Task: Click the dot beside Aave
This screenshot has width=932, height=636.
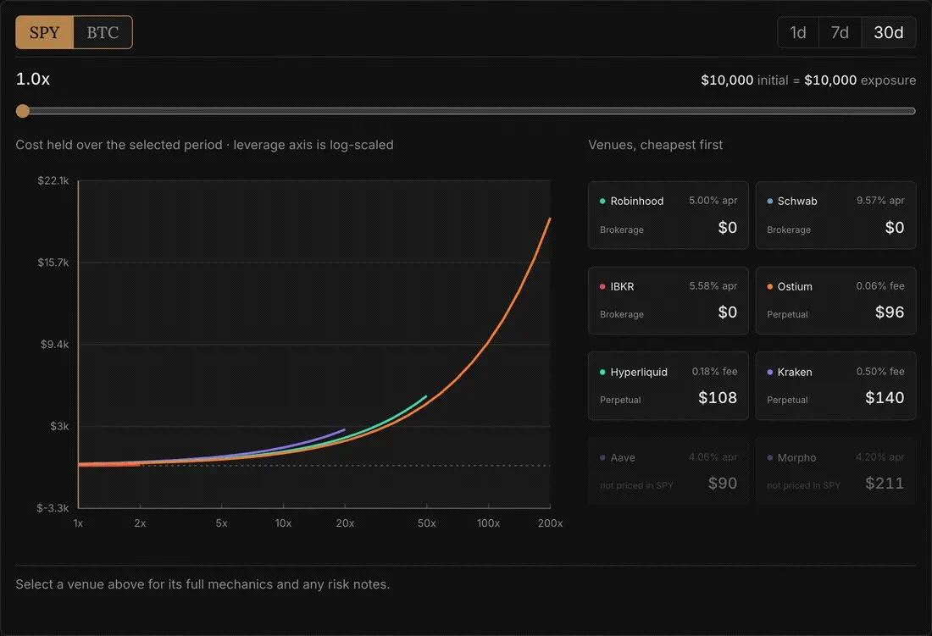Action: pyautogui.click(x=602, y=458)
